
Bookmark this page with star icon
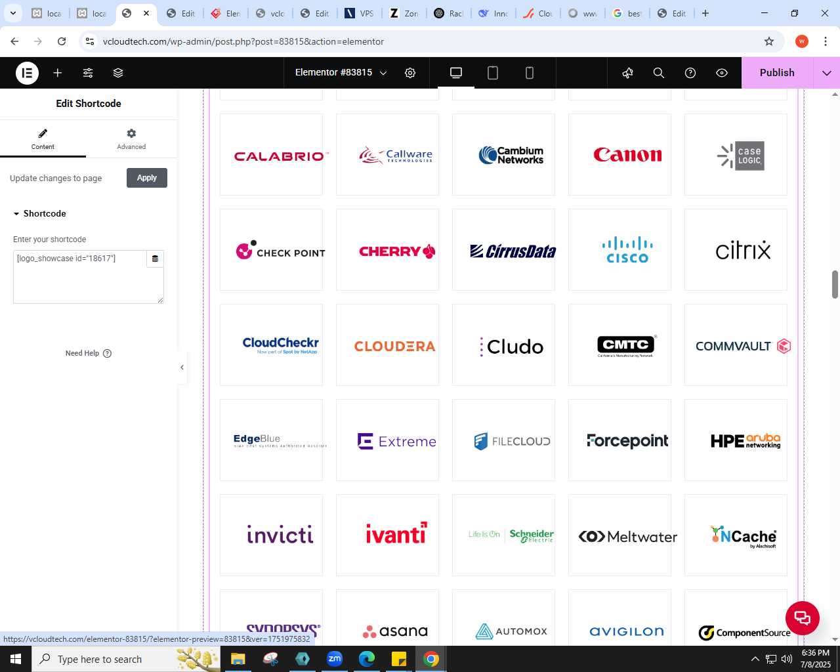point(769,41)
